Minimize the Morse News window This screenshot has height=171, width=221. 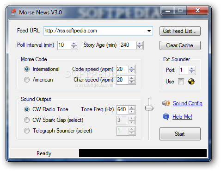click(x=168, y=11)
